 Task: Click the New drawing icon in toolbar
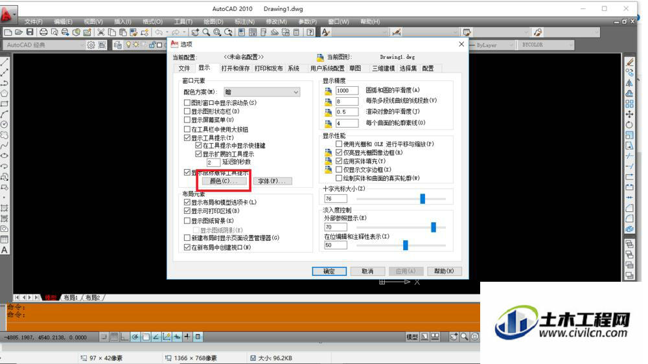tap(8, 32)
